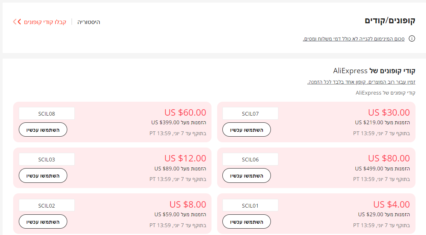Use the SCIL02 coupon now
Image resolution: width=426 pixels, height=235 pixels.
pyautogui.click(x=43, y=221)
